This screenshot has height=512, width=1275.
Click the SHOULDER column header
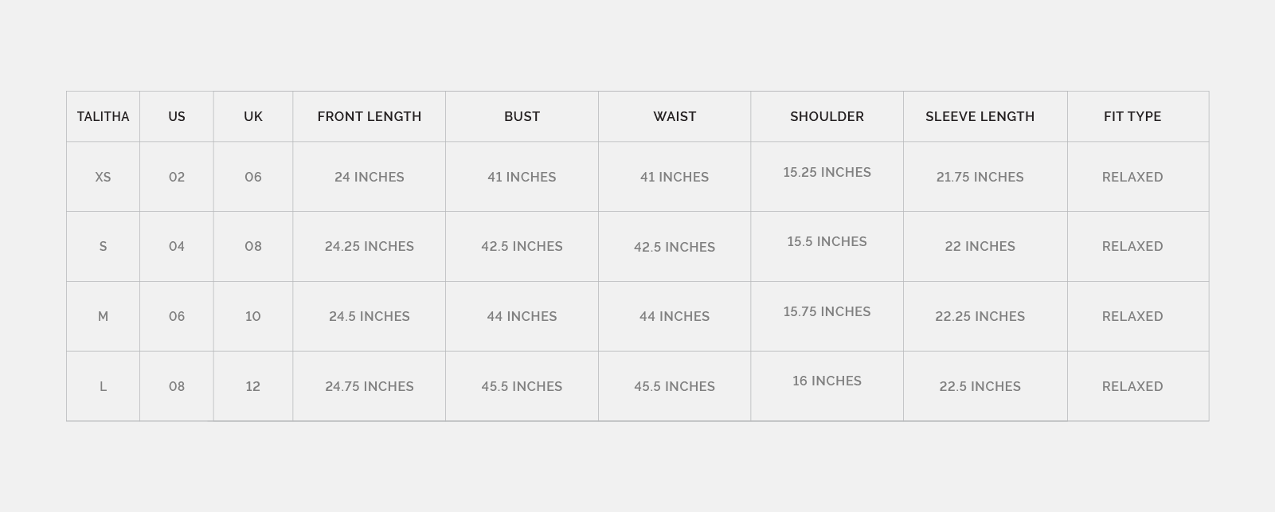[x=827, y=116]
